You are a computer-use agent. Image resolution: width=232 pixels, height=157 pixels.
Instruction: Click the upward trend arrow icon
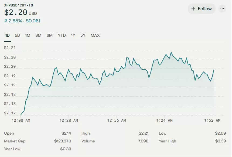pos(6,21)
